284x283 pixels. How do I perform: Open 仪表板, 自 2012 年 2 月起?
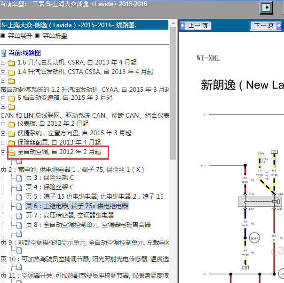click(53, 123)
